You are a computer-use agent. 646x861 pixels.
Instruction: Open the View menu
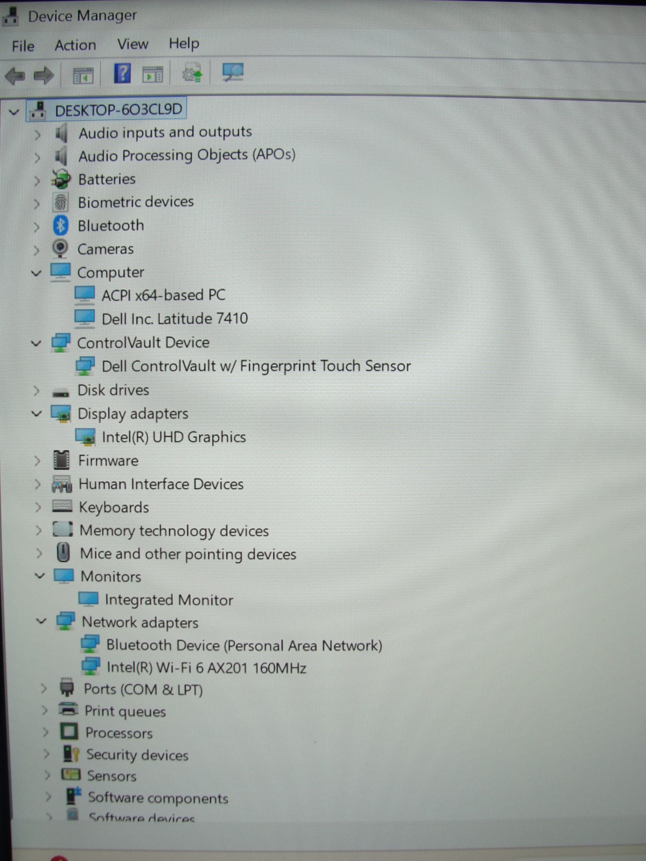point(133,44)
